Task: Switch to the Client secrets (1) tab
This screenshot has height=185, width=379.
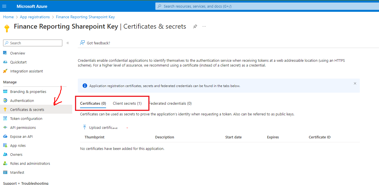Action: tap(127, 103)
